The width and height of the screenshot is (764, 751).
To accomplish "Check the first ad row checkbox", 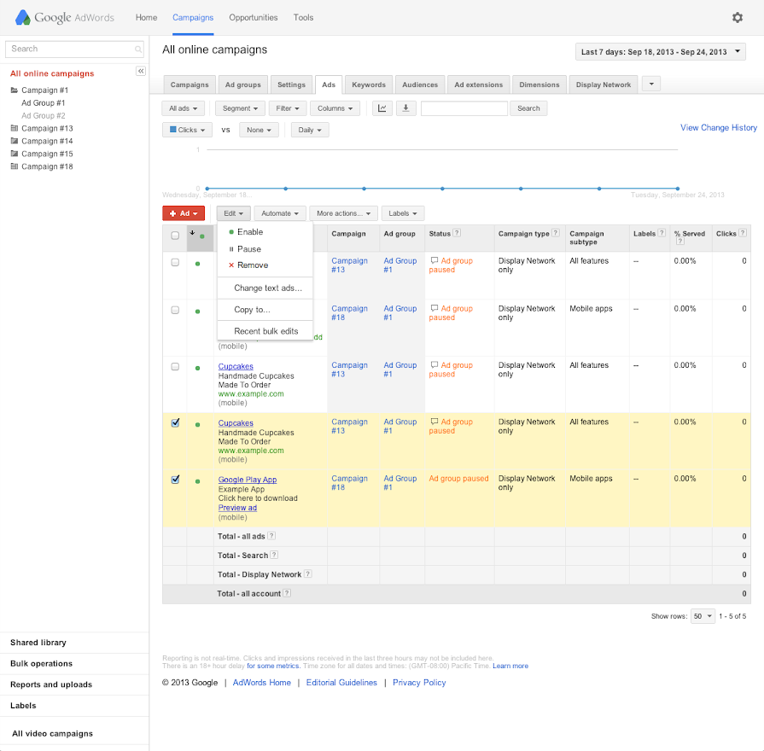I will coord(175,263).
